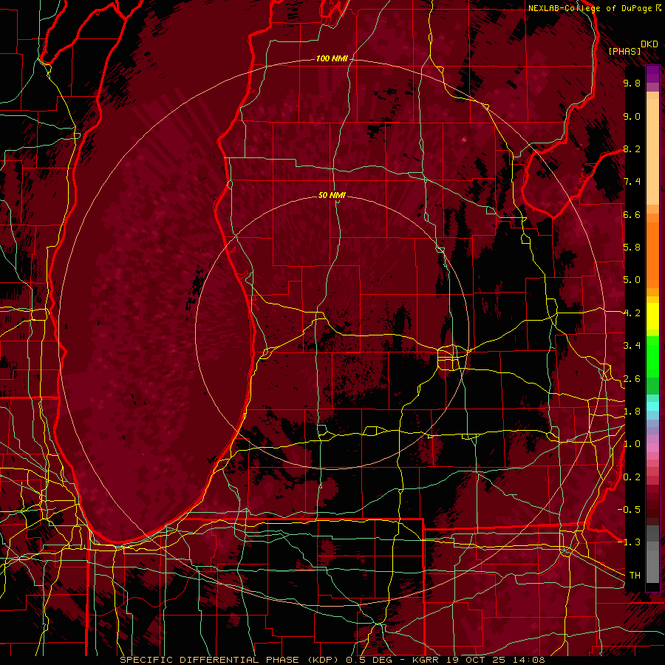Viewport: 665px width, 665px height.
Task: Click the [PHAS] legend header label
Action: 624,51
